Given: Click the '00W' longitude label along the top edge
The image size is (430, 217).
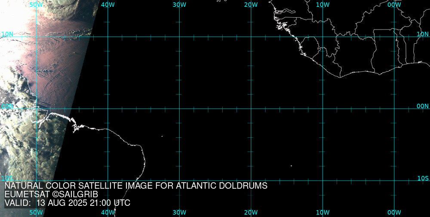Looking at the screenshot, I should click(x=394, y=5).
